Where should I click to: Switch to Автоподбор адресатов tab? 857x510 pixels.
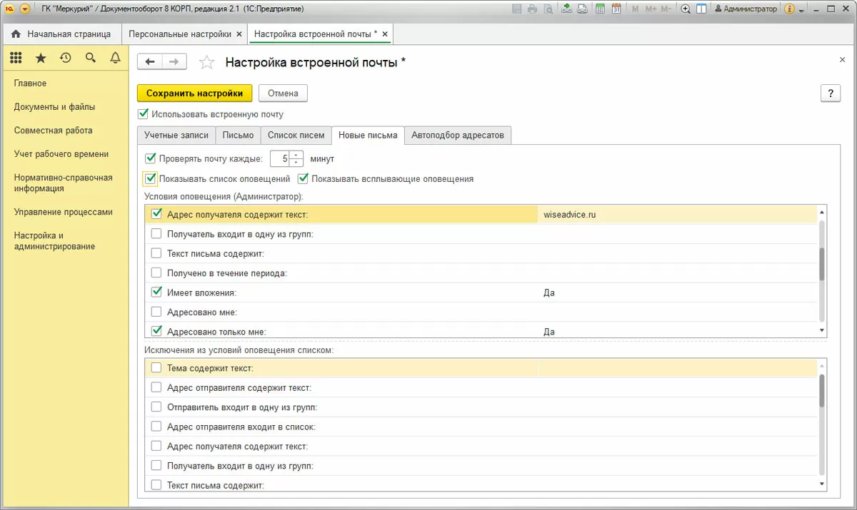point(458,136)
